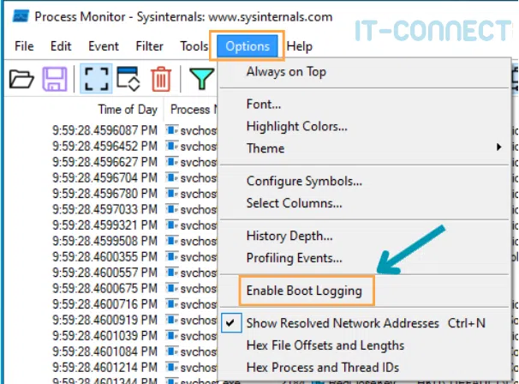
Task: Open the File menu
Action: [24, 46]
